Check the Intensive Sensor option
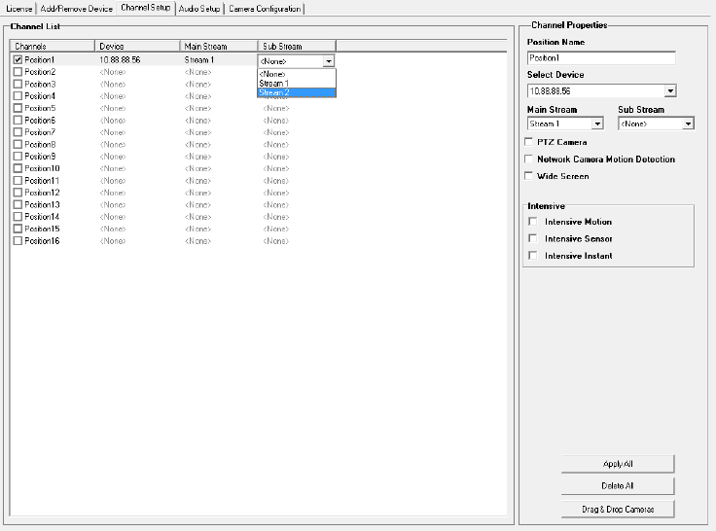 pos(533,239)
